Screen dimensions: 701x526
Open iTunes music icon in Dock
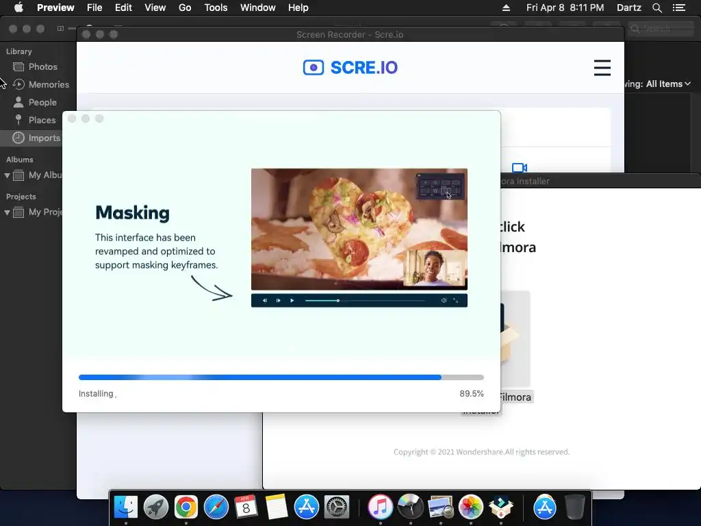(381, 507)
